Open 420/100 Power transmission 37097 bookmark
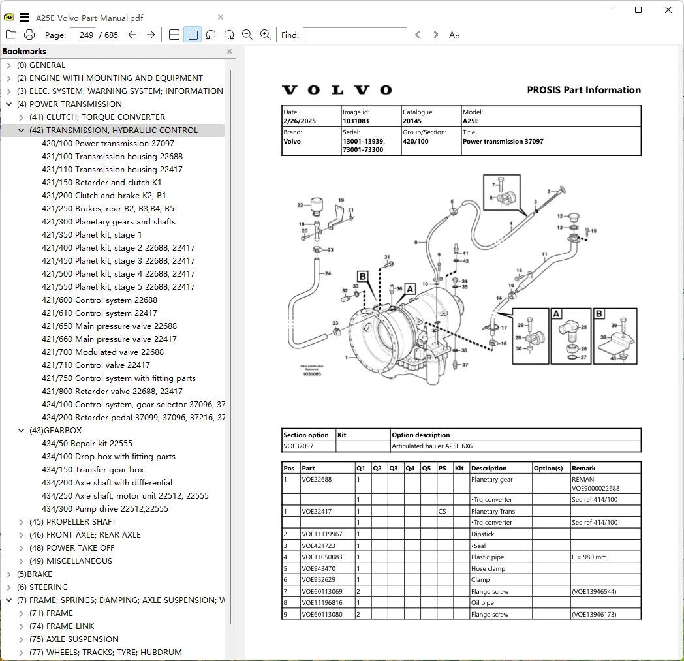Screen dimensions: 684x661 click(x=108, y=144)
